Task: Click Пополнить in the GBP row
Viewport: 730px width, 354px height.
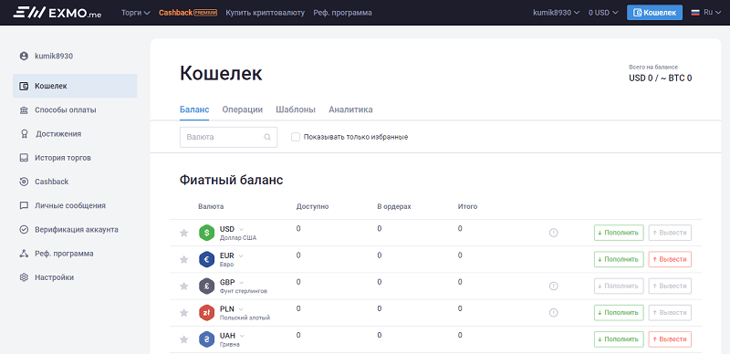Action: pyautogui.click(x=619, y=286)
